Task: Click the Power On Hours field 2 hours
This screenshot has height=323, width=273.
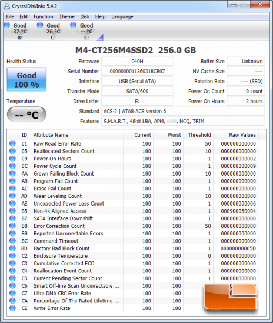Action: tap(245, 102)
